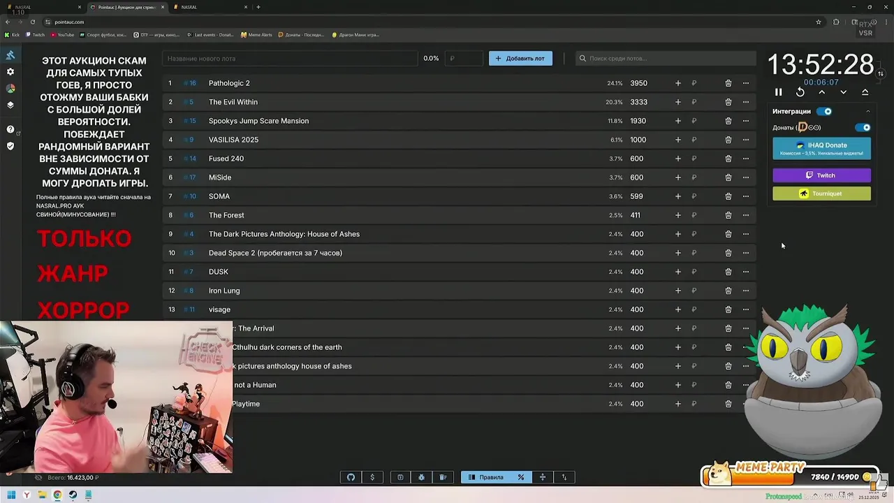
Task: Open the shield icon in the left sidebar
Action: tap(10, 146)
